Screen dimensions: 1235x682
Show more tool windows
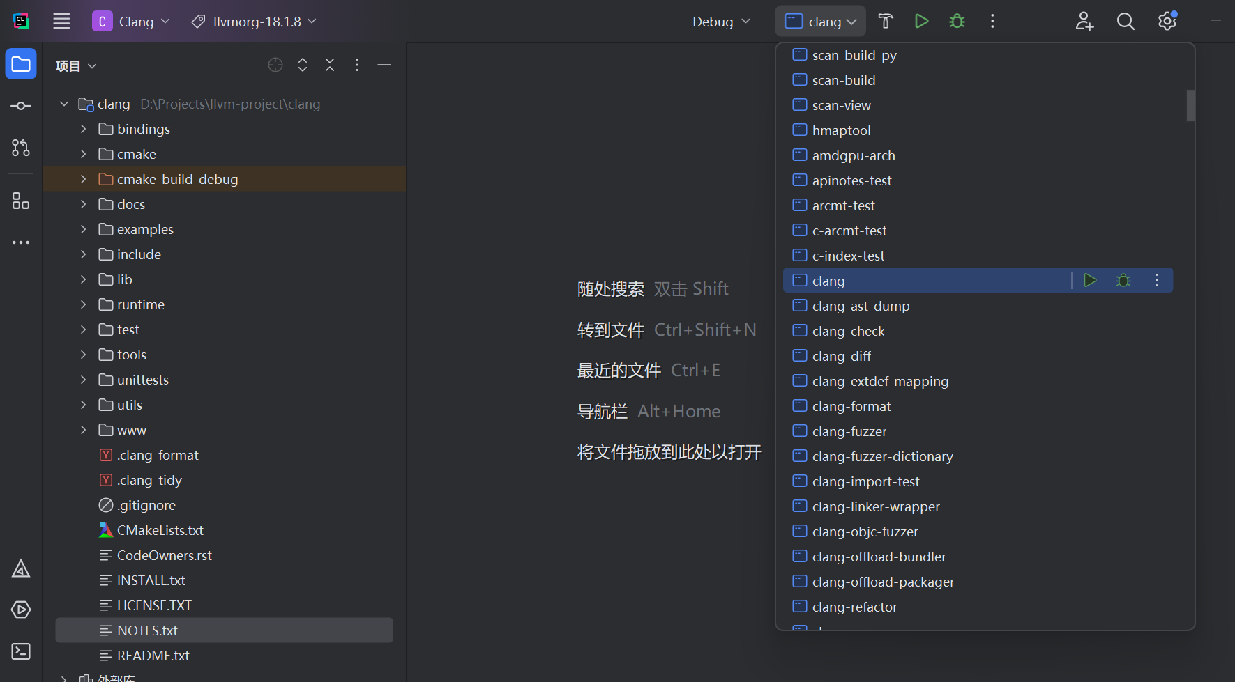(21, 242)
